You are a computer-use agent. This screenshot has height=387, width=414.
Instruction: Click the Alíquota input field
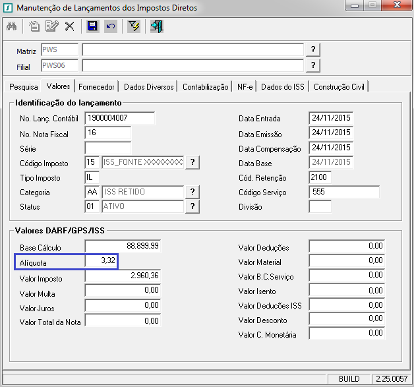coord(102,262)
